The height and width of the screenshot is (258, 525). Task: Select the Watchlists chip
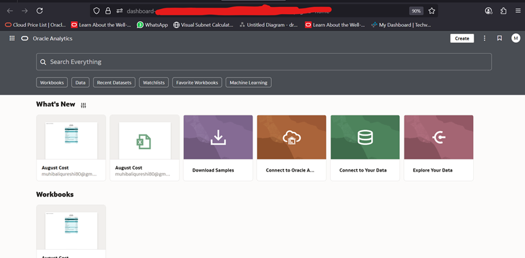(154, 83)
